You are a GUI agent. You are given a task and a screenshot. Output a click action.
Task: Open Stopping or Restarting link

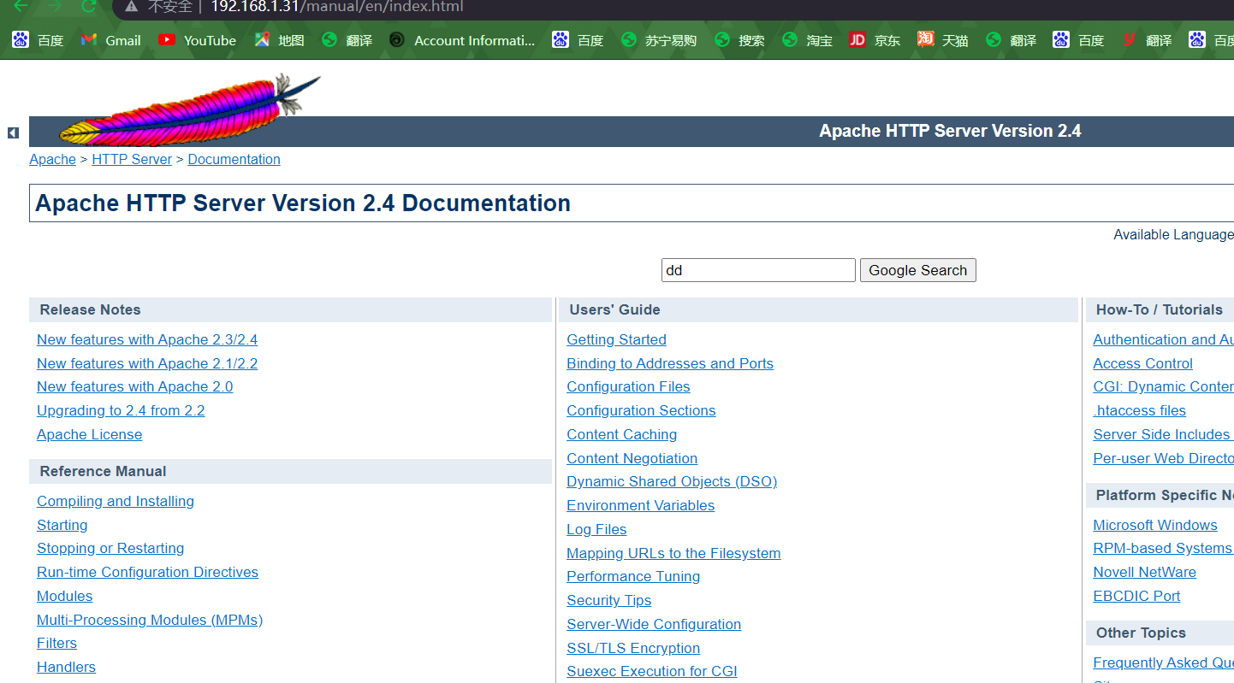coord(110,548)
